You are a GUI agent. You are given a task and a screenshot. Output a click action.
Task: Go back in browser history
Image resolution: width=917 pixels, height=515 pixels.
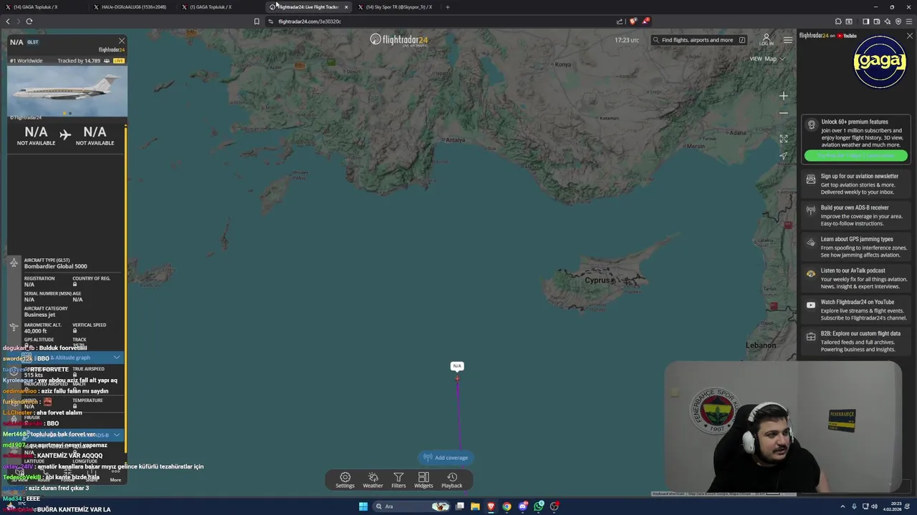click(8, 21)
